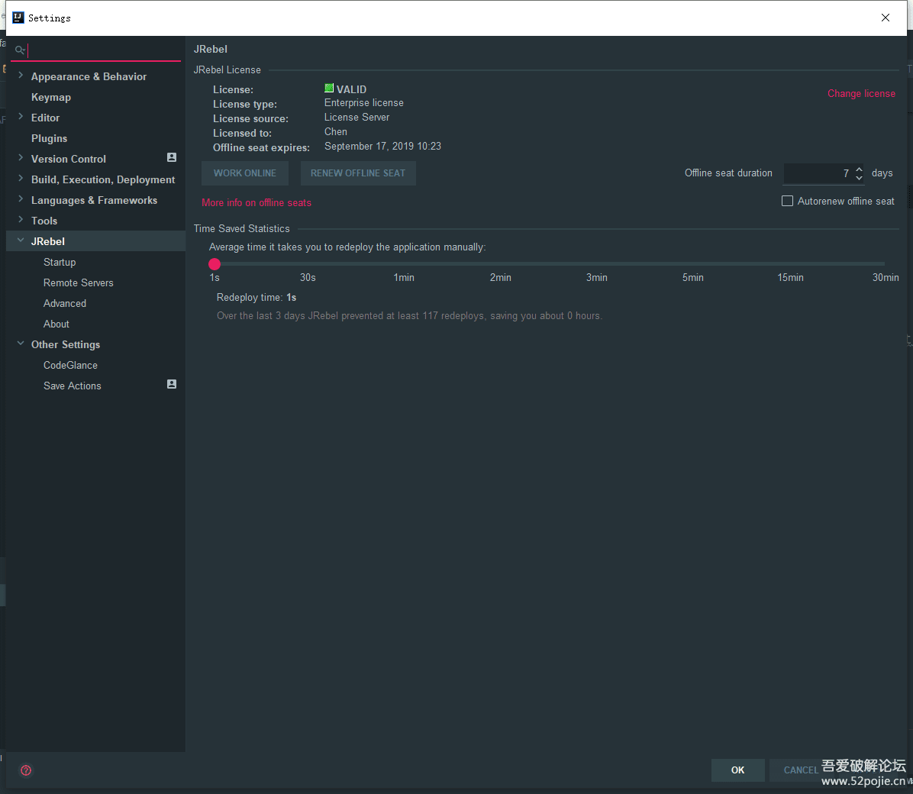Open More info on offline seats link
Image resolution: width=913 pixels, height=794 pixels.
pos(256,203)
